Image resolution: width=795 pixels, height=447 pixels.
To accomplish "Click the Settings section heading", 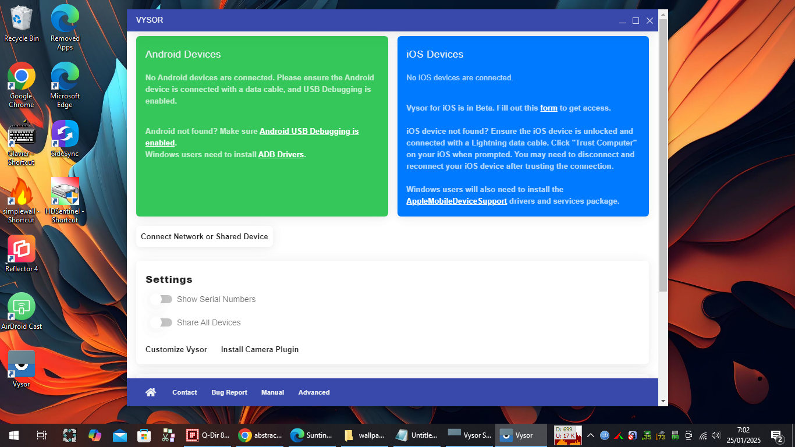I will click(x=169, y=279).
